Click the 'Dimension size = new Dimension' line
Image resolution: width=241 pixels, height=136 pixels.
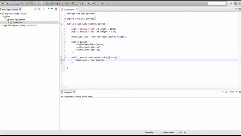pos(99,37)
